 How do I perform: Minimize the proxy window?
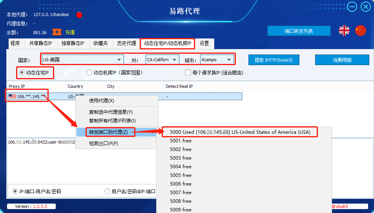pos(352,7)
